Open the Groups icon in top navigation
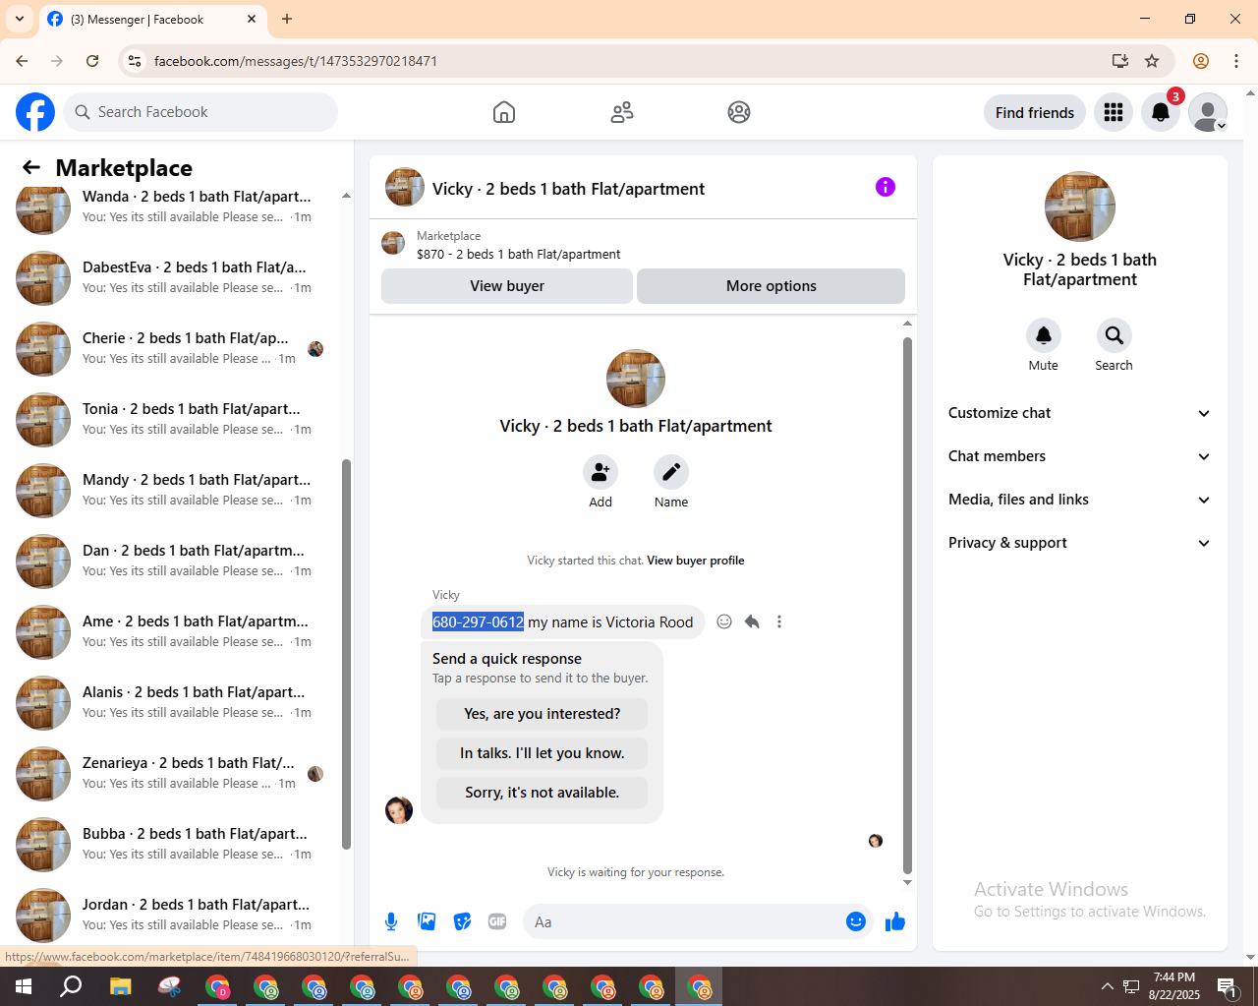Screen dimensions: 1258x1006 (x=739, y=112)
